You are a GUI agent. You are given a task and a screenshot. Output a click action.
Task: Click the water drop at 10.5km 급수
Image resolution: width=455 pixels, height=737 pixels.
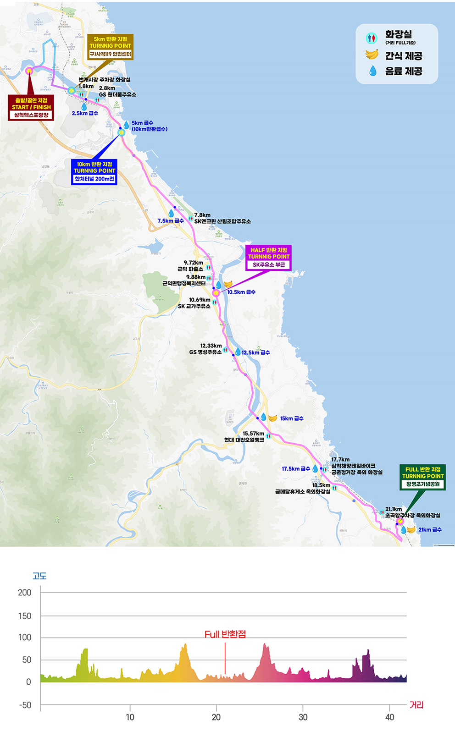pyautogui.click(x=218, y=285)
